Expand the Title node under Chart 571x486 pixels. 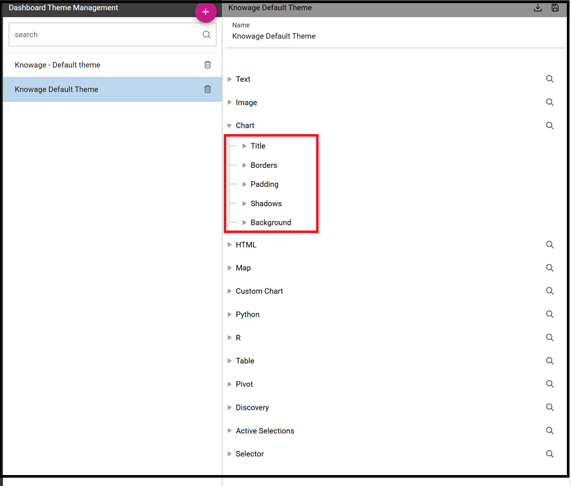[x=245, y=146]
